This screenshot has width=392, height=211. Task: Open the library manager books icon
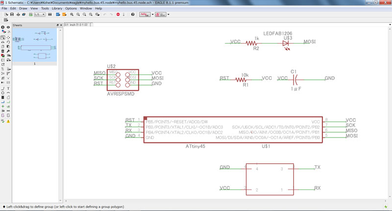point(50,15)
